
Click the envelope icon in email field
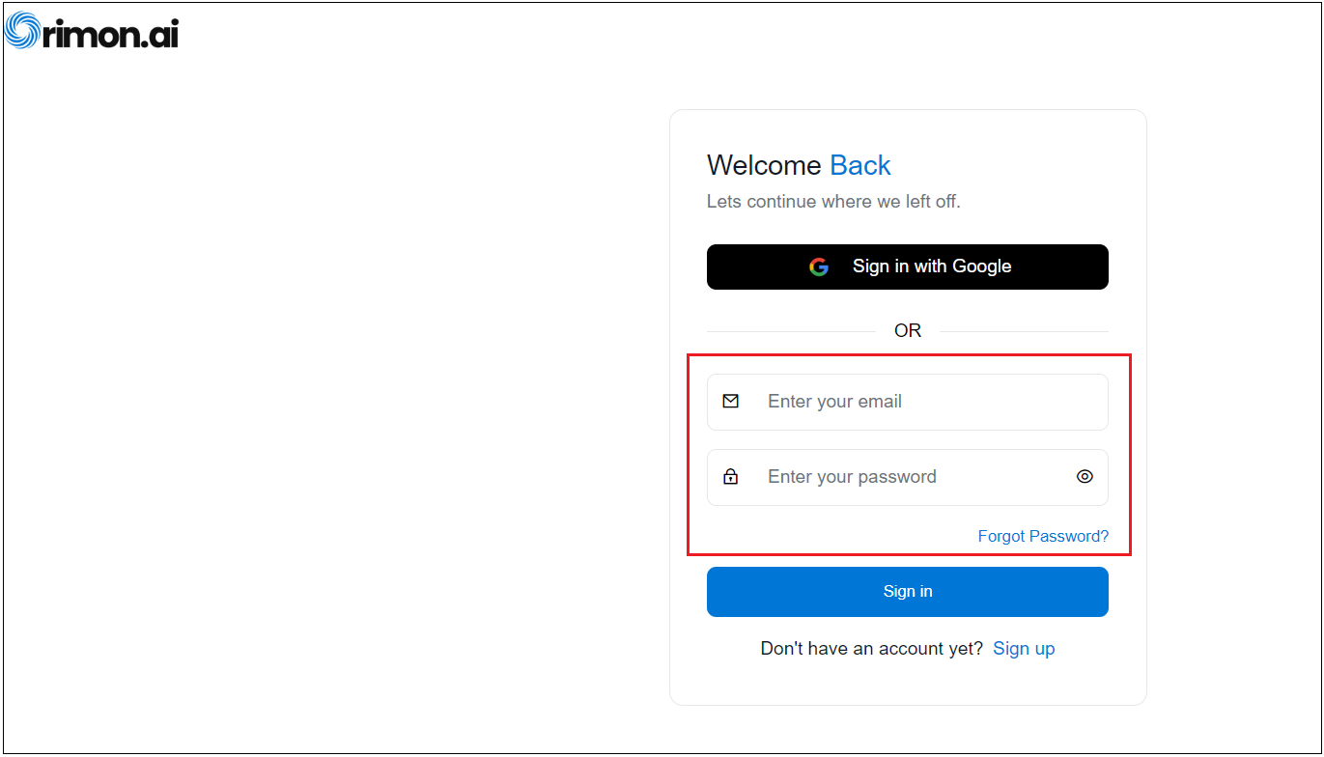point(731,401)
